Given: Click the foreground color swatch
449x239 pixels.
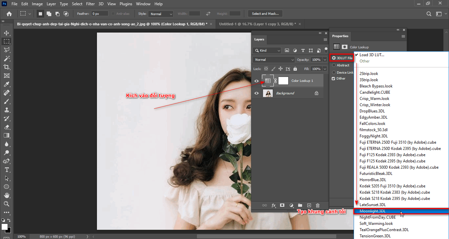Looking at the screenshot, I should point(5,227).
